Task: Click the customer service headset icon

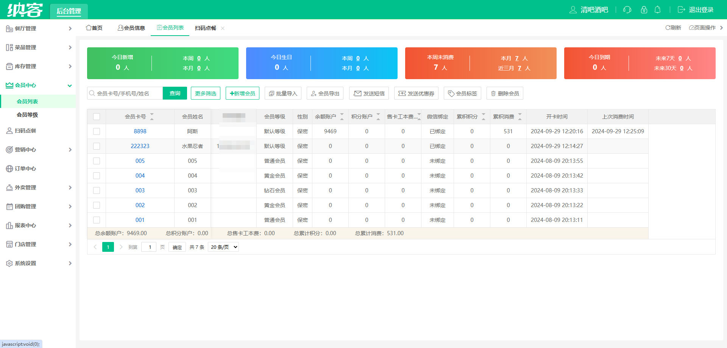Action: click(x=627, y=10)
